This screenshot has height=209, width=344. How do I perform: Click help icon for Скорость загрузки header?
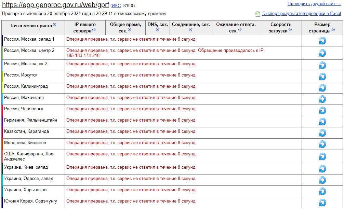[x=290, y=30]
